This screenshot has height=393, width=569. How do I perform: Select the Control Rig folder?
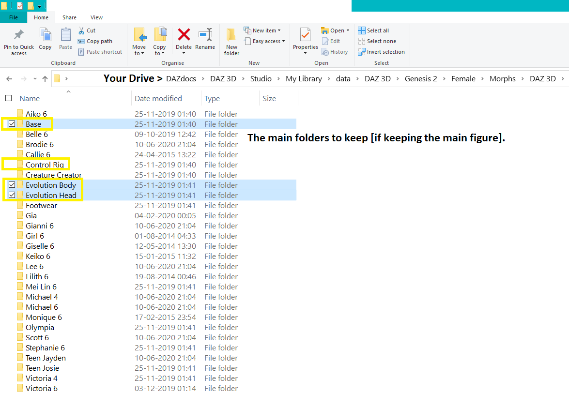tap(45, 165)
